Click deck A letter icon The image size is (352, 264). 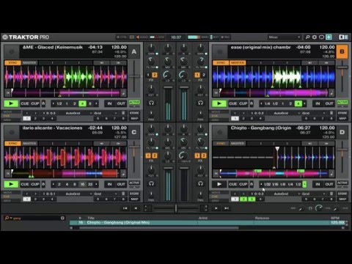pos(134,51)
